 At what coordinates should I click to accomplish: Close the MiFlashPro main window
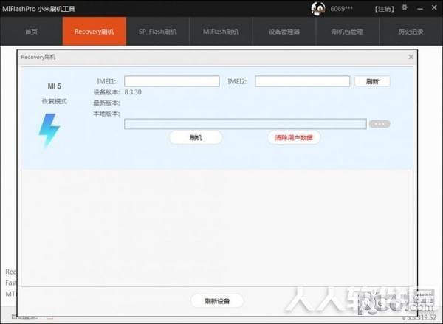tap(434, 7)
